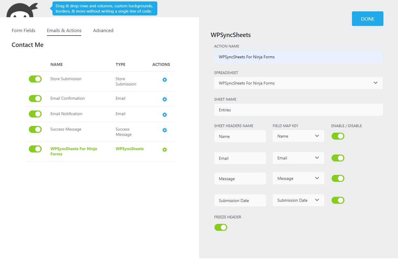
Task: Click the TYPE column header
Action: point(121,64)
